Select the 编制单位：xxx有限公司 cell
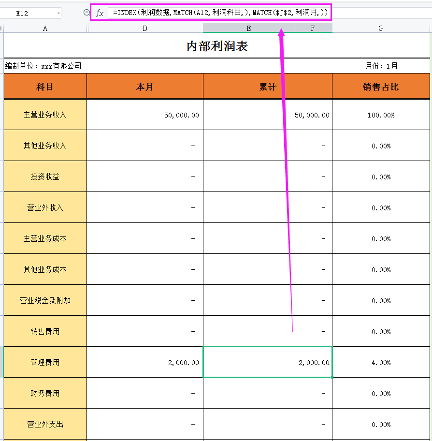The width and height of the screenshot is (432, 441). pyautogui.click(x=43, y=65)
